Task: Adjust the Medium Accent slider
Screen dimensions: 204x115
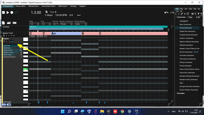Action: pos(13,52)
